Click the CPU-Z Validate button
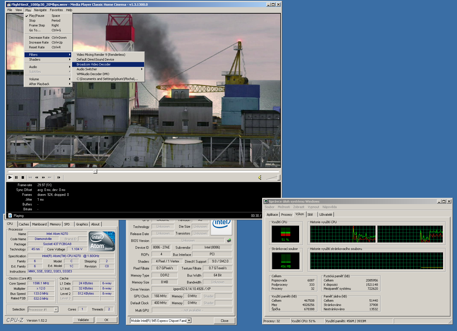Screen dimensions: 457x331 83,320
